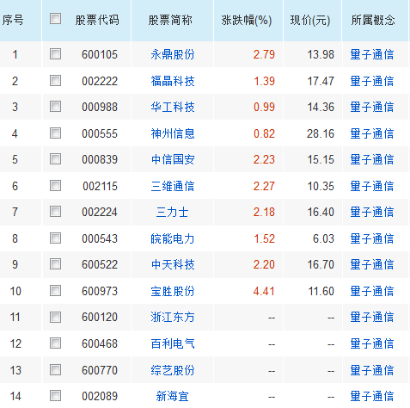Image resolution: width=410 pixels, height=408 pixels.
Task: Click the code cell 002089
Action: click(100, 396)
